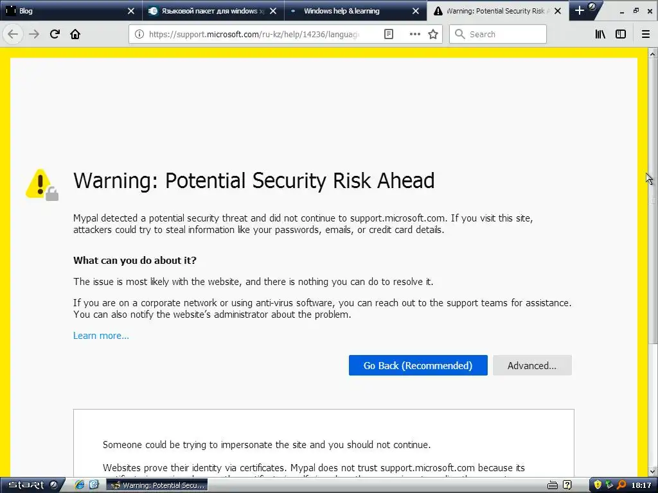Select the Warning: Potential Secu… taskbar button
The image size is (658, 493).
click(x=157, y=485)
